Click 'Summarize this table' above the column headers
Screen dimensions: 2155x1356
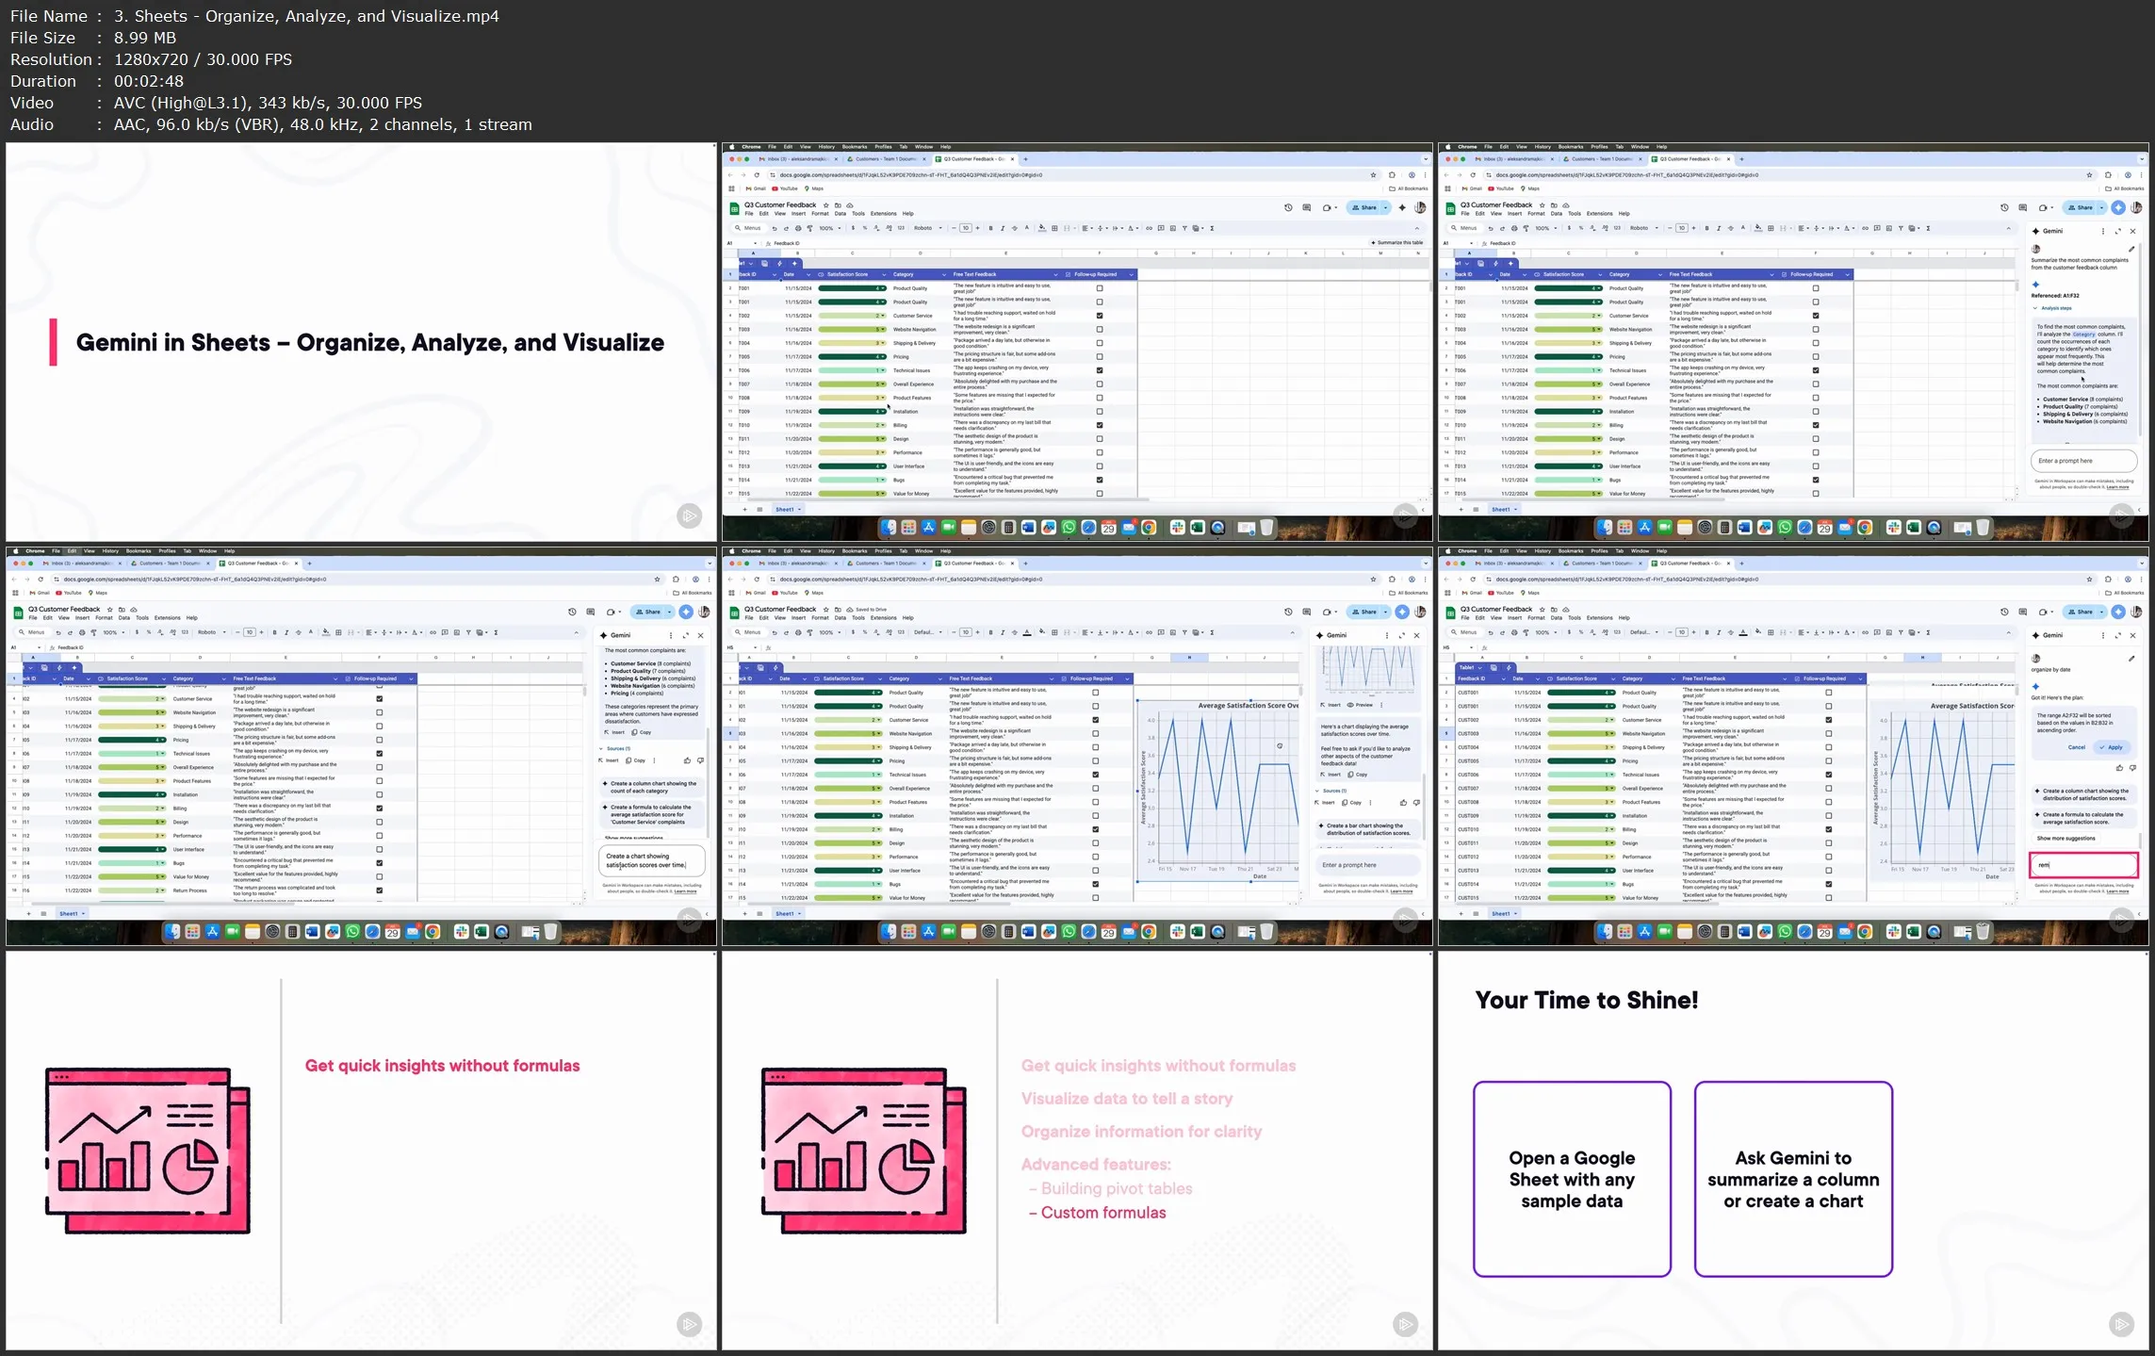(x=1397, y=242)
